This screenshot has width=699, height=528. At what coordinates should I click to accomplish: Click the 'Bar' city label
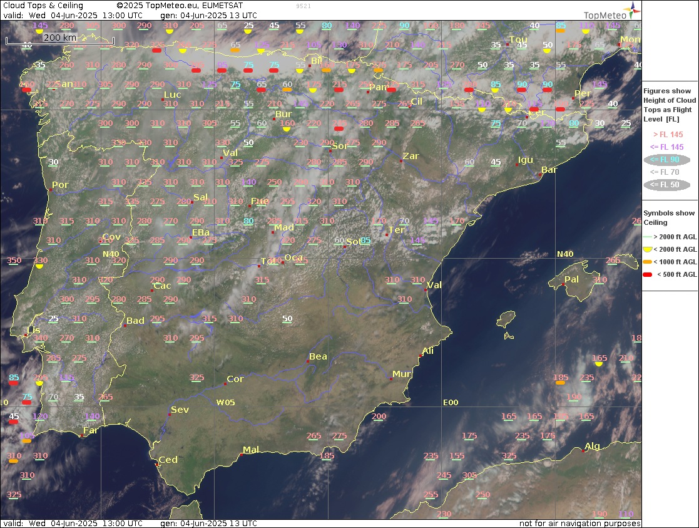pyautogui.click(x=549, y=170)
